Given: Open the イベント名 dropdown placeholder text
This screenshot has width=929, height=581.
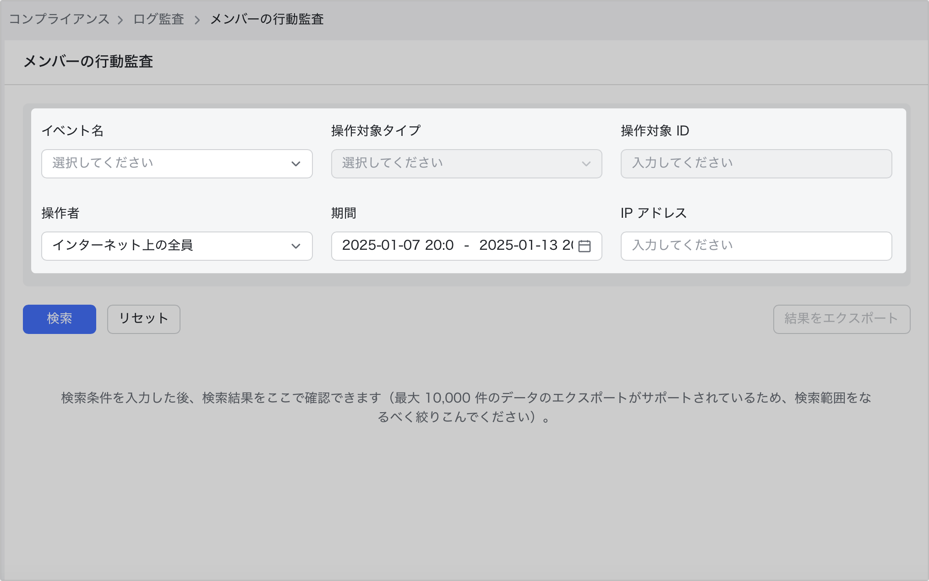Looking at the screenshot, I should [x=103, y=163].
